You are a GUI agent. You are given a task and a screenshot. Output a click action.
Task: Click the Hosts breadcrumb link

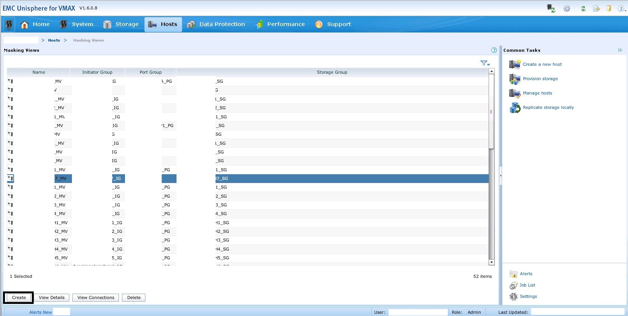point(54,40)
